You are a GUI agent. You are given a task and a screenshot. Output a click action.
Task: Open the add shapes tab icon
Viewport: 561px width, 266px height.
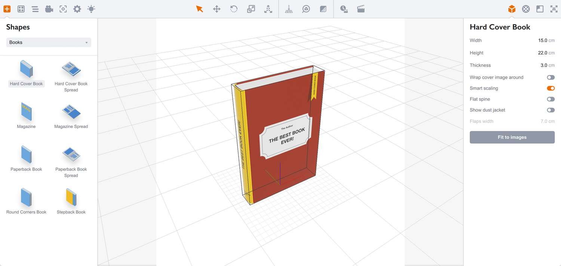tap(7, 9)
